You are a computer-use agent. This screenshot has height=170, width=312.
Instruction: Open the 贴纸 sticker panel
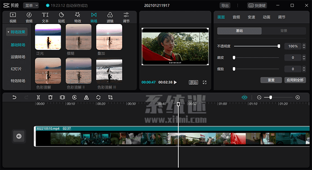(62, 17)
